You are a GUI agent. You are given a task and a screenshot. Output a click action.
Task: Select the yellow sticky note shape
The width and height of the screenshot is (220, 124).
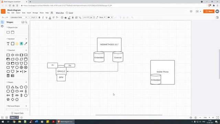click(17, 44)
